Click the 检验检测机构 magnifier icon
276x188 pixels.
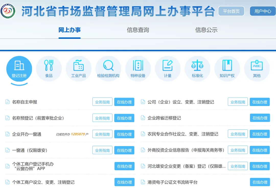[108, 66]
